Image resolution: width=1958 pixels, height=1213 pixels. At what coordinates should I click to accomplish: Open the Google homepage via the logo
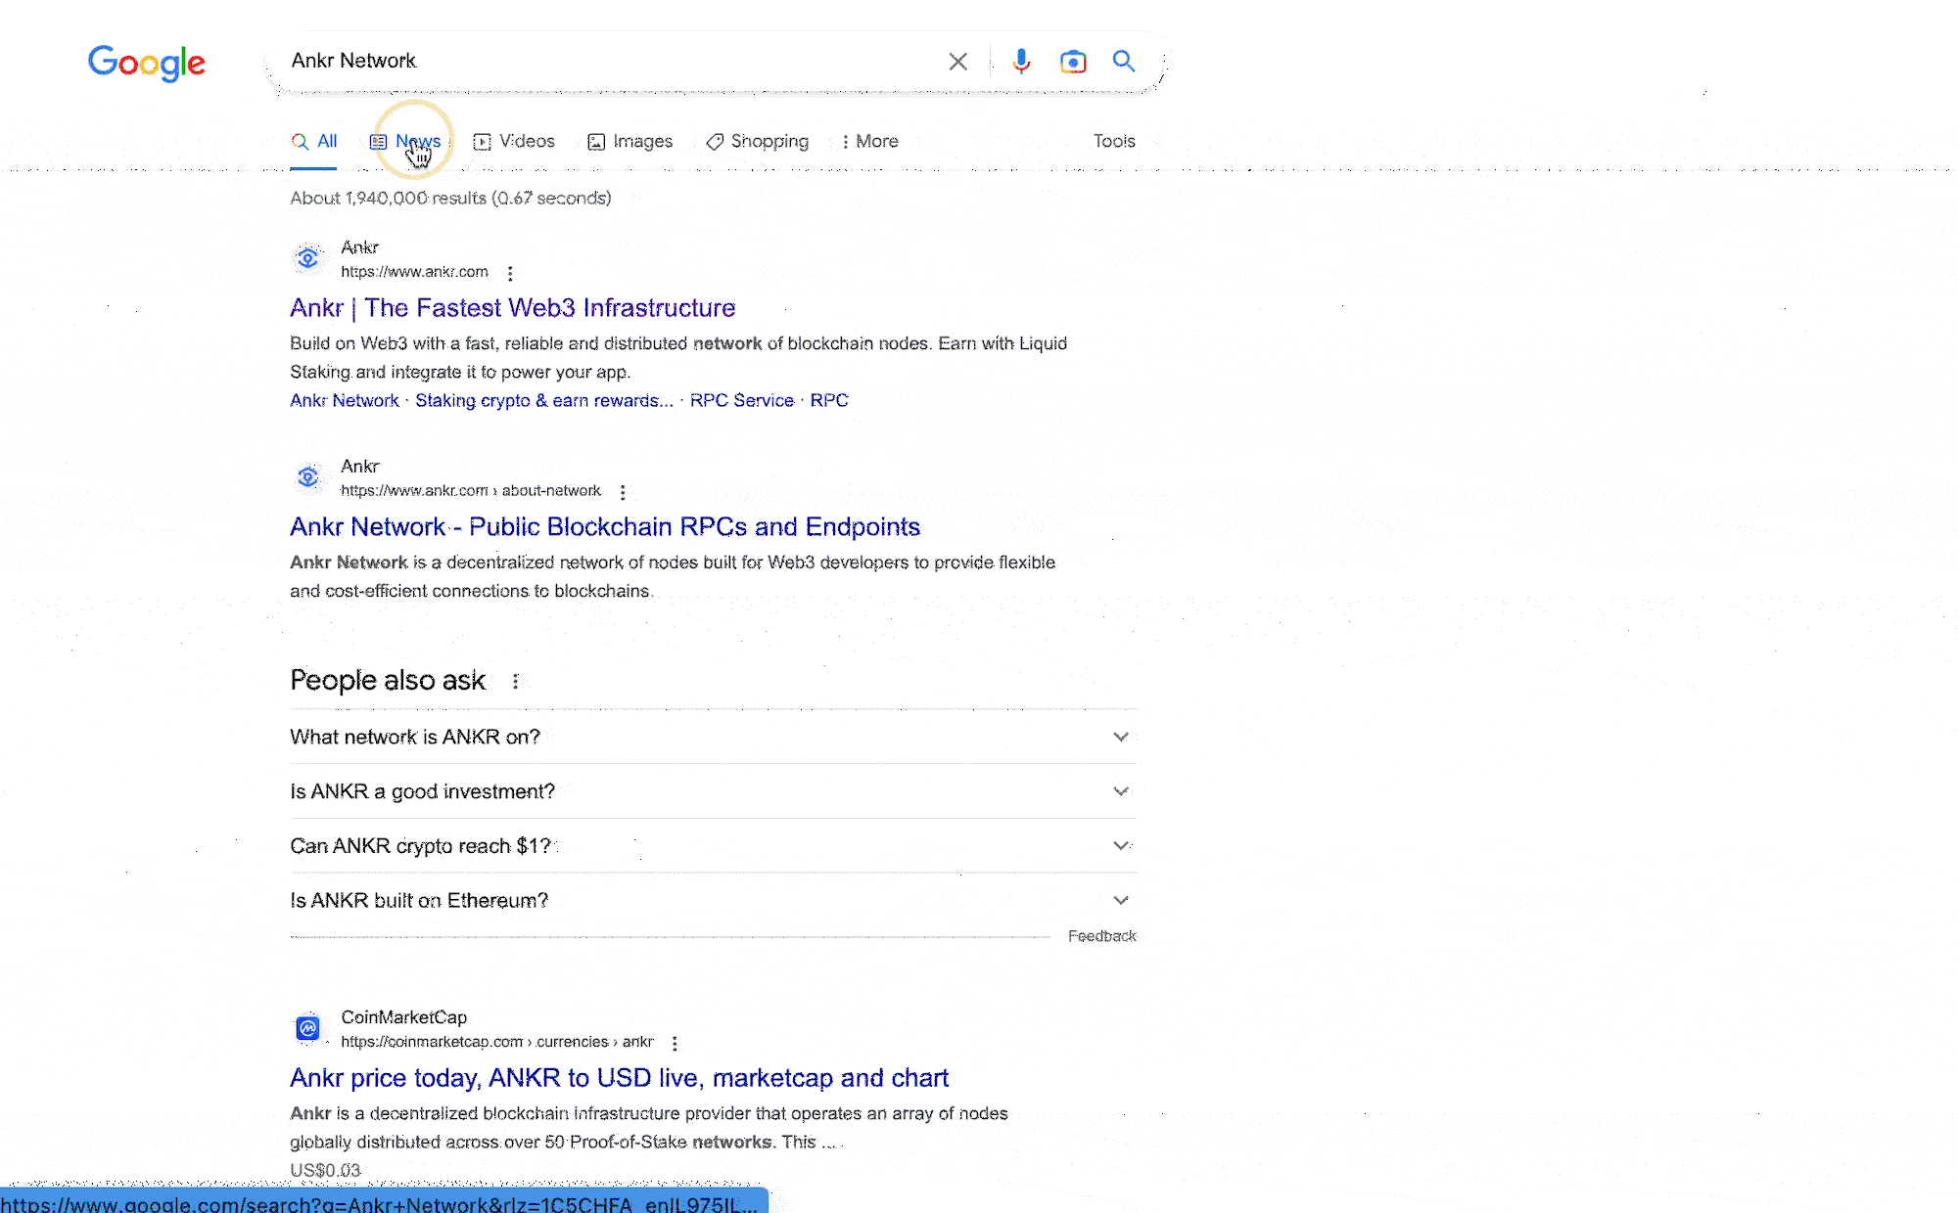[x=147, y=64]
